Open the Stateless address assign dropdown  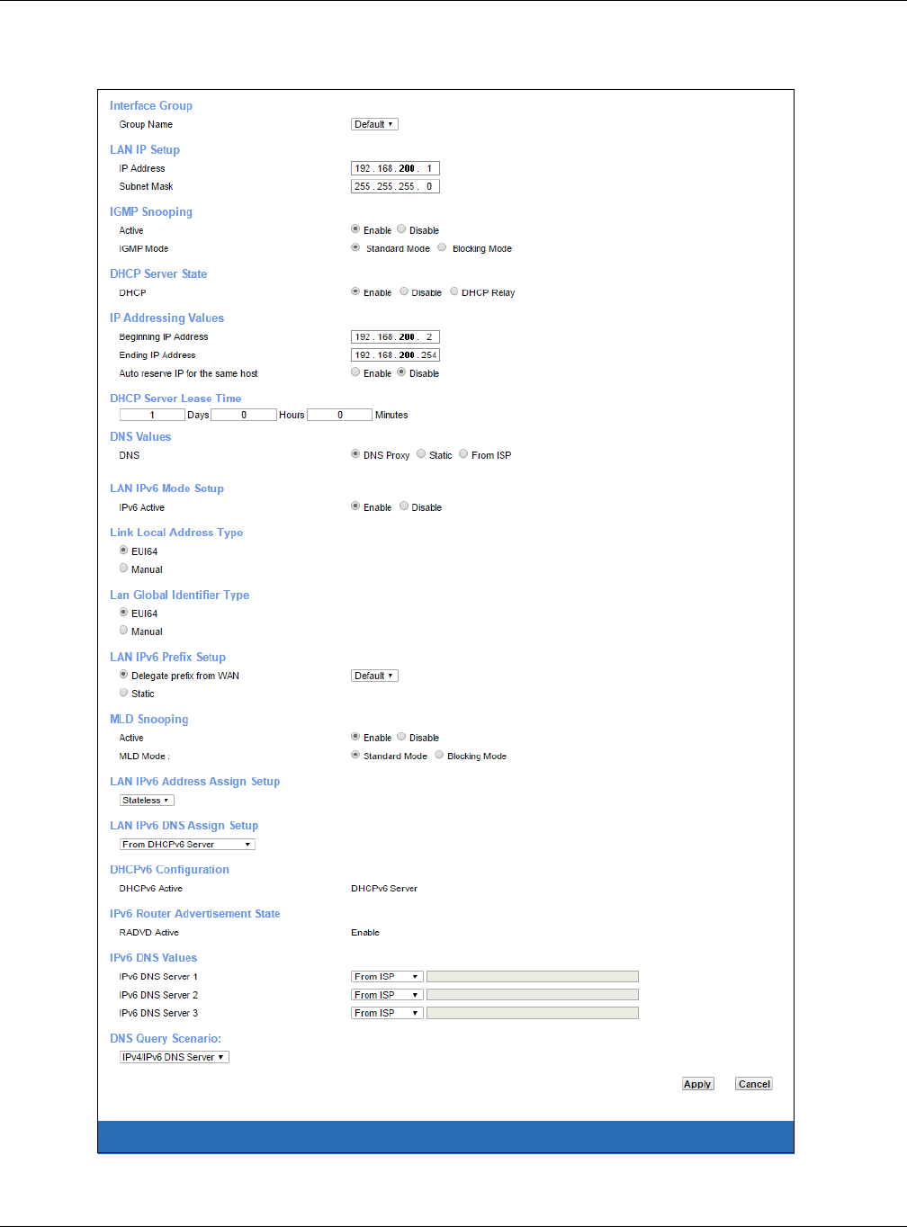[x=147, y=800]
